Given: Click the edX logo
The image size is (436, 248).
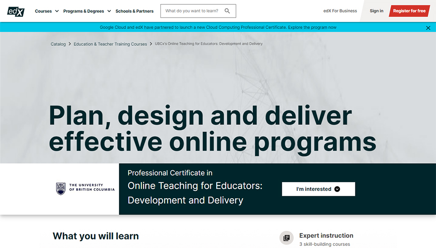Looking at the screenshot, I should point(16,11).
